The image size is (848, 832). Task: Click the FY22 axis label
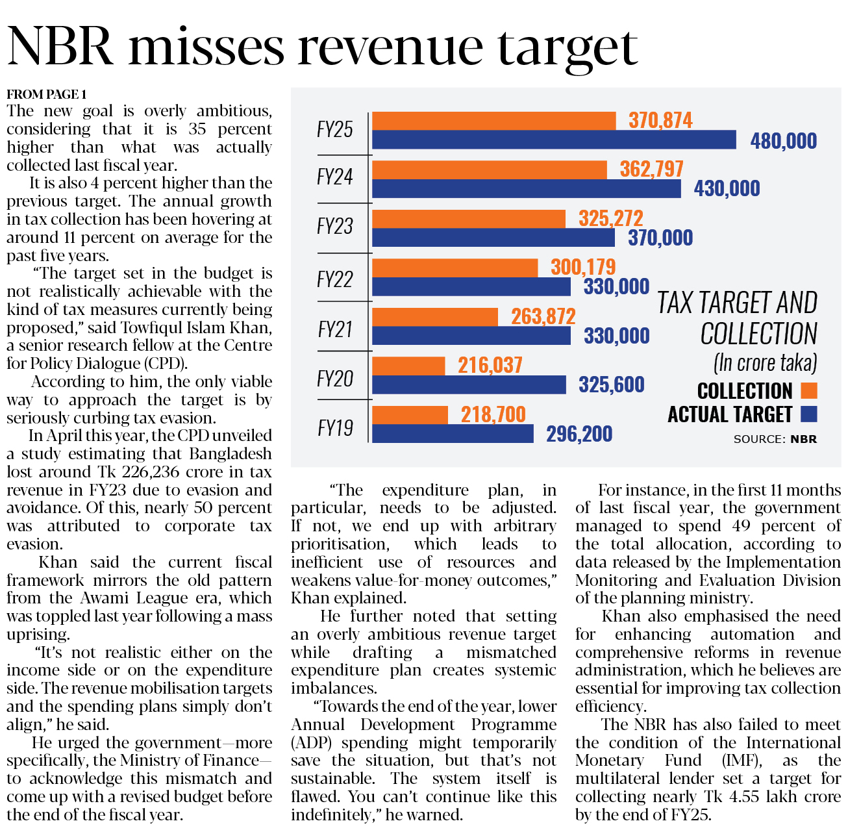click(x=335, y=279)
